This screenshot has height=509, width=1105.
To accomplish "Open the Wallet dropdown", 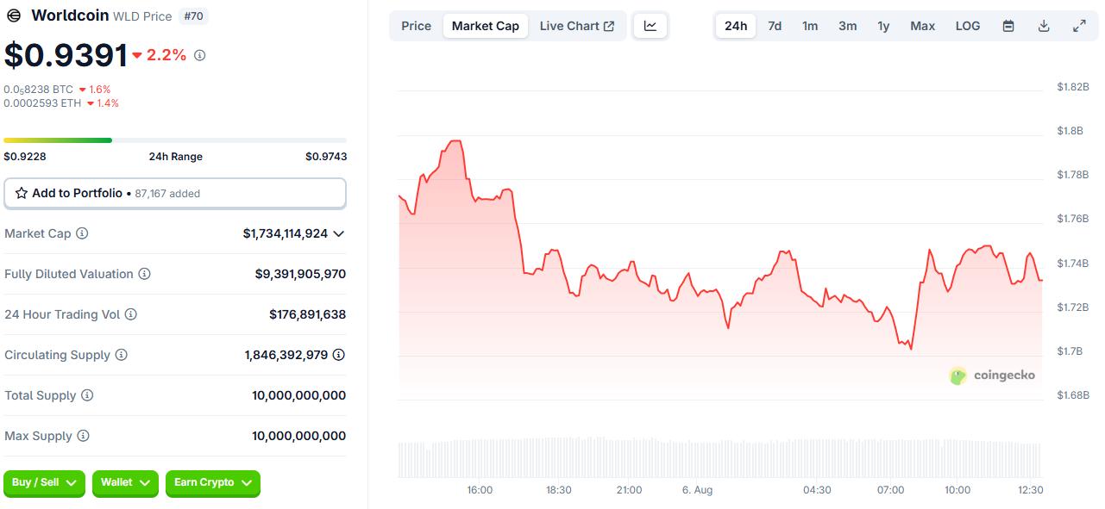I will 124,483.
